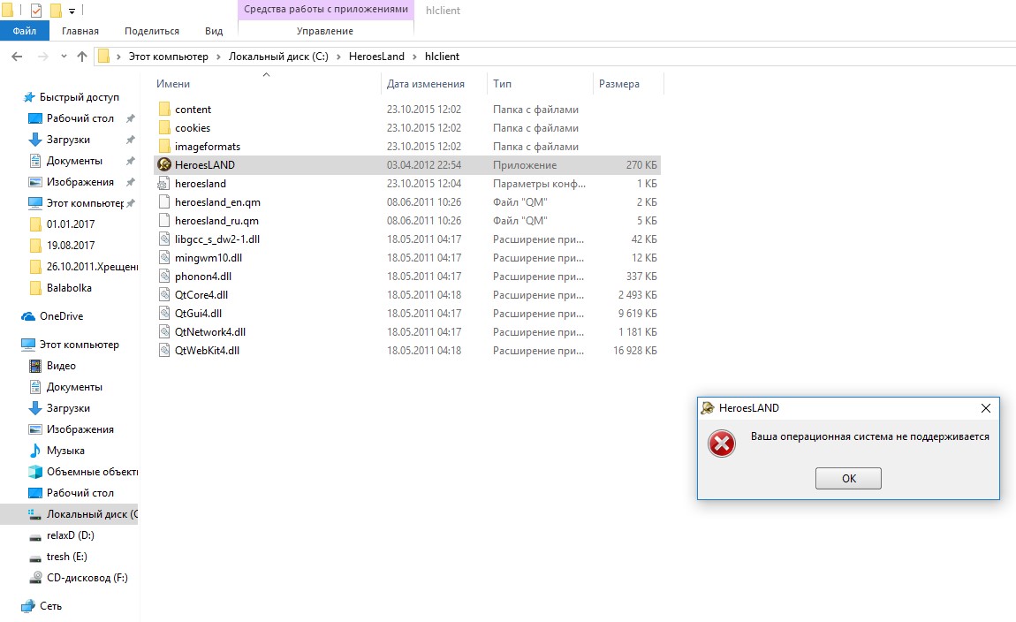Click the CD-дисковод (F:) drive icon
This screenshot has height=622, width=1016.
(35, 578)
